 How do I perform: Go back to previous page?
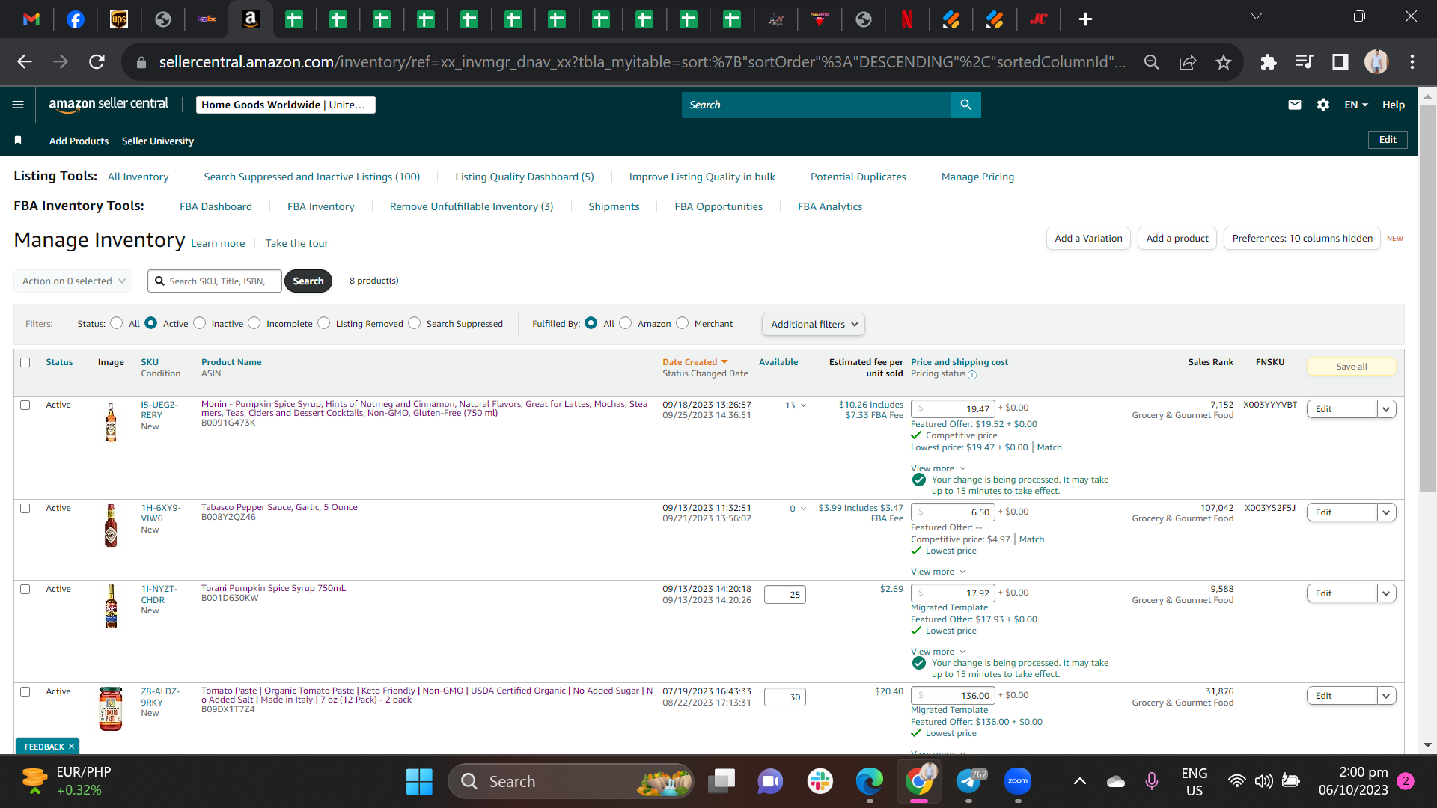tap(25, 62)
